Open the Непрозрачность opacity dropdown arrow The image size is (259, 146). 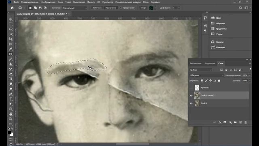coord(250,75)
